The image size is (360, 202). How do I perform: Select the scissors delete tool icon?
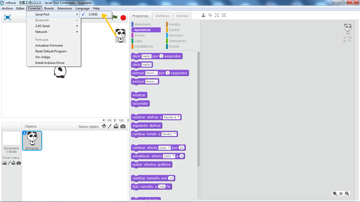coord(210,15)
